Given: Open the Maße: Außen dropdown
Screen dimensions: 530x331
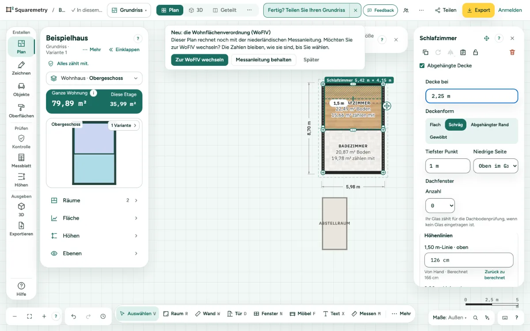Looking at the screenshot, I should 449,317.
